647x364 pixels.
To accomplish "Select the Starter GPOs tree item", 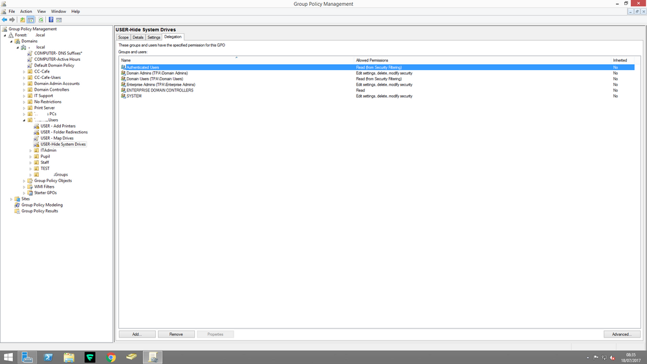I will tap(45, 193).
